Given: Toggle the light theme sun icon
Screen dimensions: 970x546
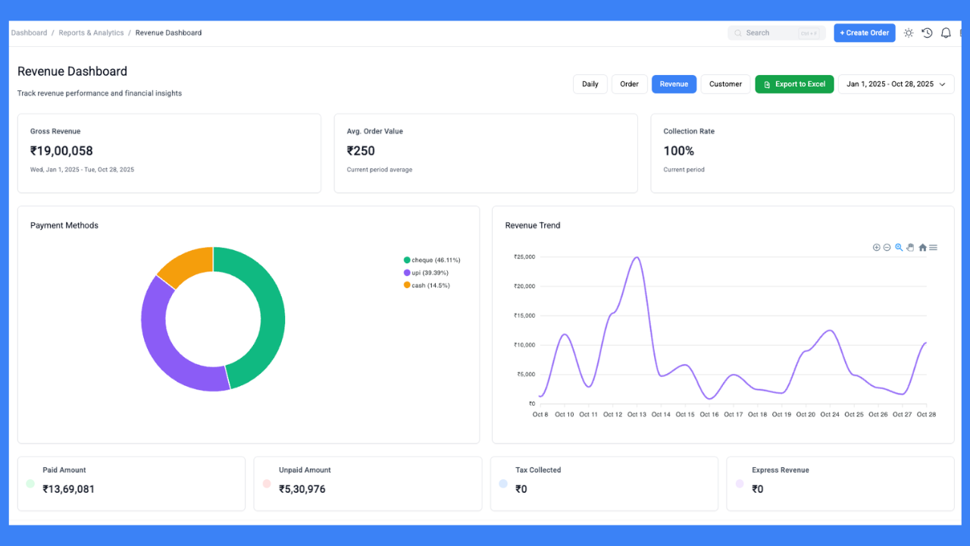Looking at the screenshot, I should pos(908,33).
